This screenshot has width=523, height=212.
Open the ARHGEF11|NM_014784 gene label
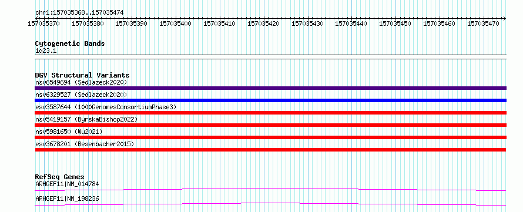coord(67,184)
